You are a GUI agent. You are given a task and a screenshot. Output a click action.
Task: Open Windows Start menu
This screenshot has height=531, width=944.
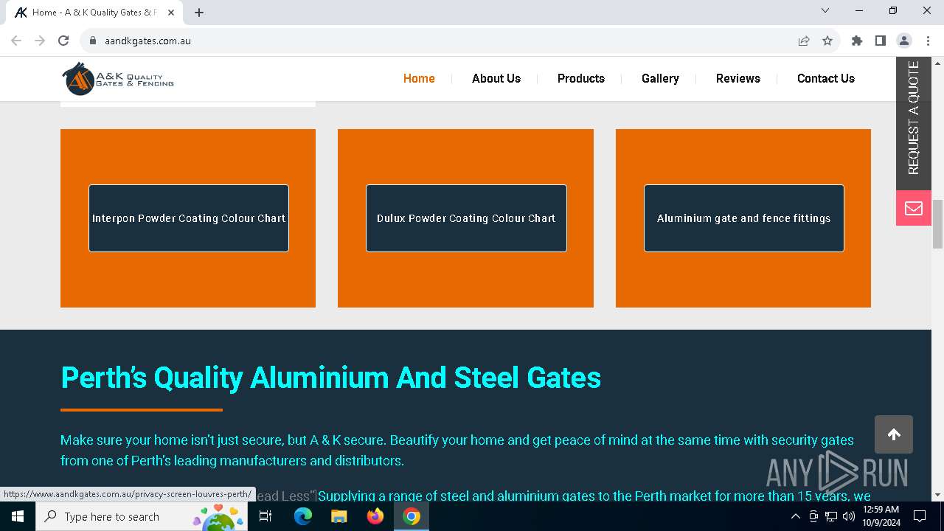tap(18, 516)
